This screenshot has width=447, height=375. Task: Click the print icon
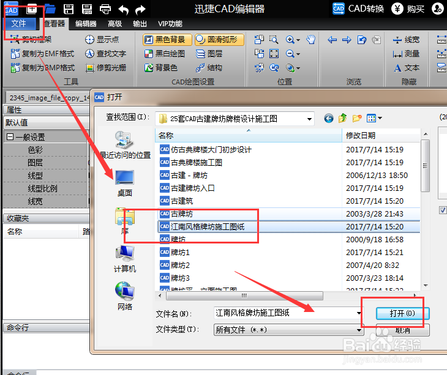(105, 9)
